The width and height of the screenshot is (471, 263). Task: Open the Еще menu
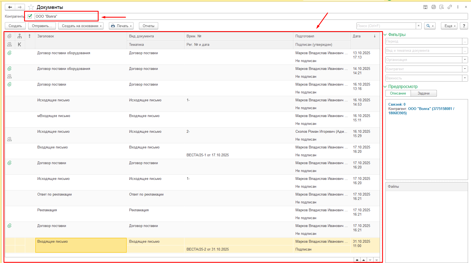click(449, 26)
